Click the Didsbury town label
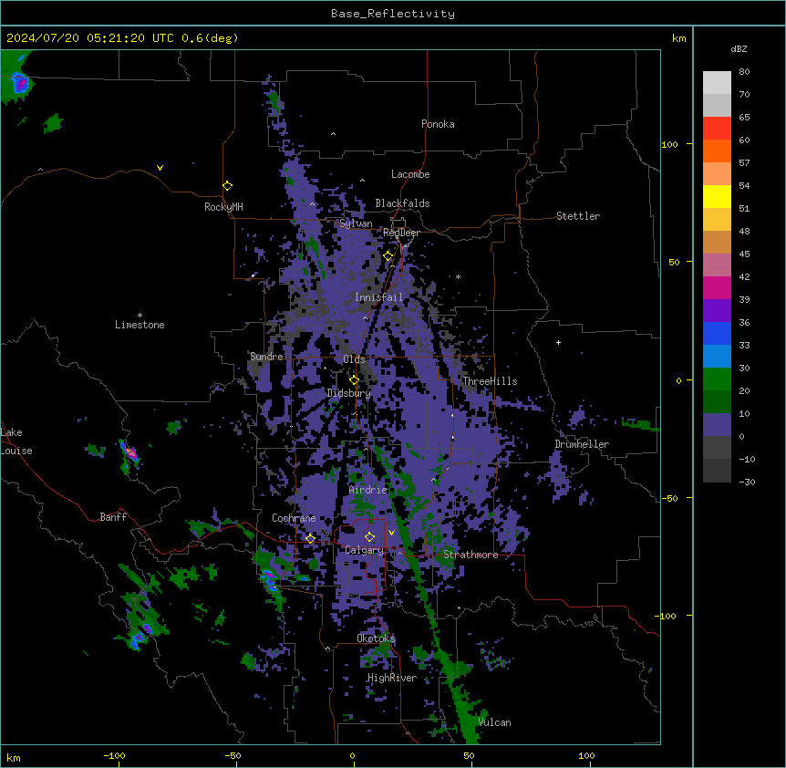Viewport: 786px width, 768px height. (x=349, y=393)
